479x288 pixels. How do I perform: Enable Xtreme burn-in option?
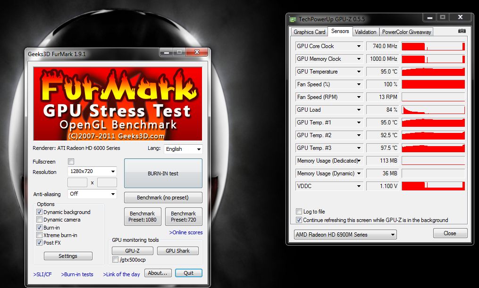pyautogui.click(x=39, y=235)
